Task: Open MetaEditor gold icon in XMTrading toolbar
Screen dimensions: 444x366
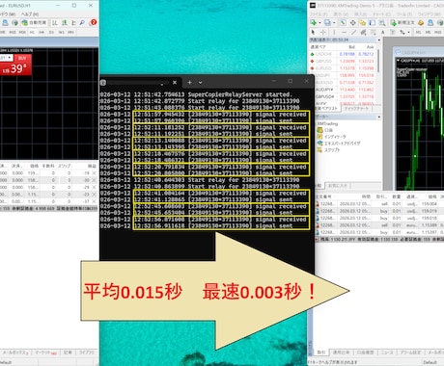Action: click(421, 22)
